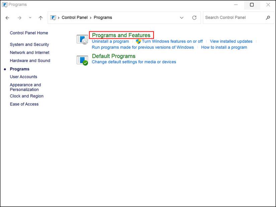
Task: Select Programs in the breadcrumb path
Action: 103,17
